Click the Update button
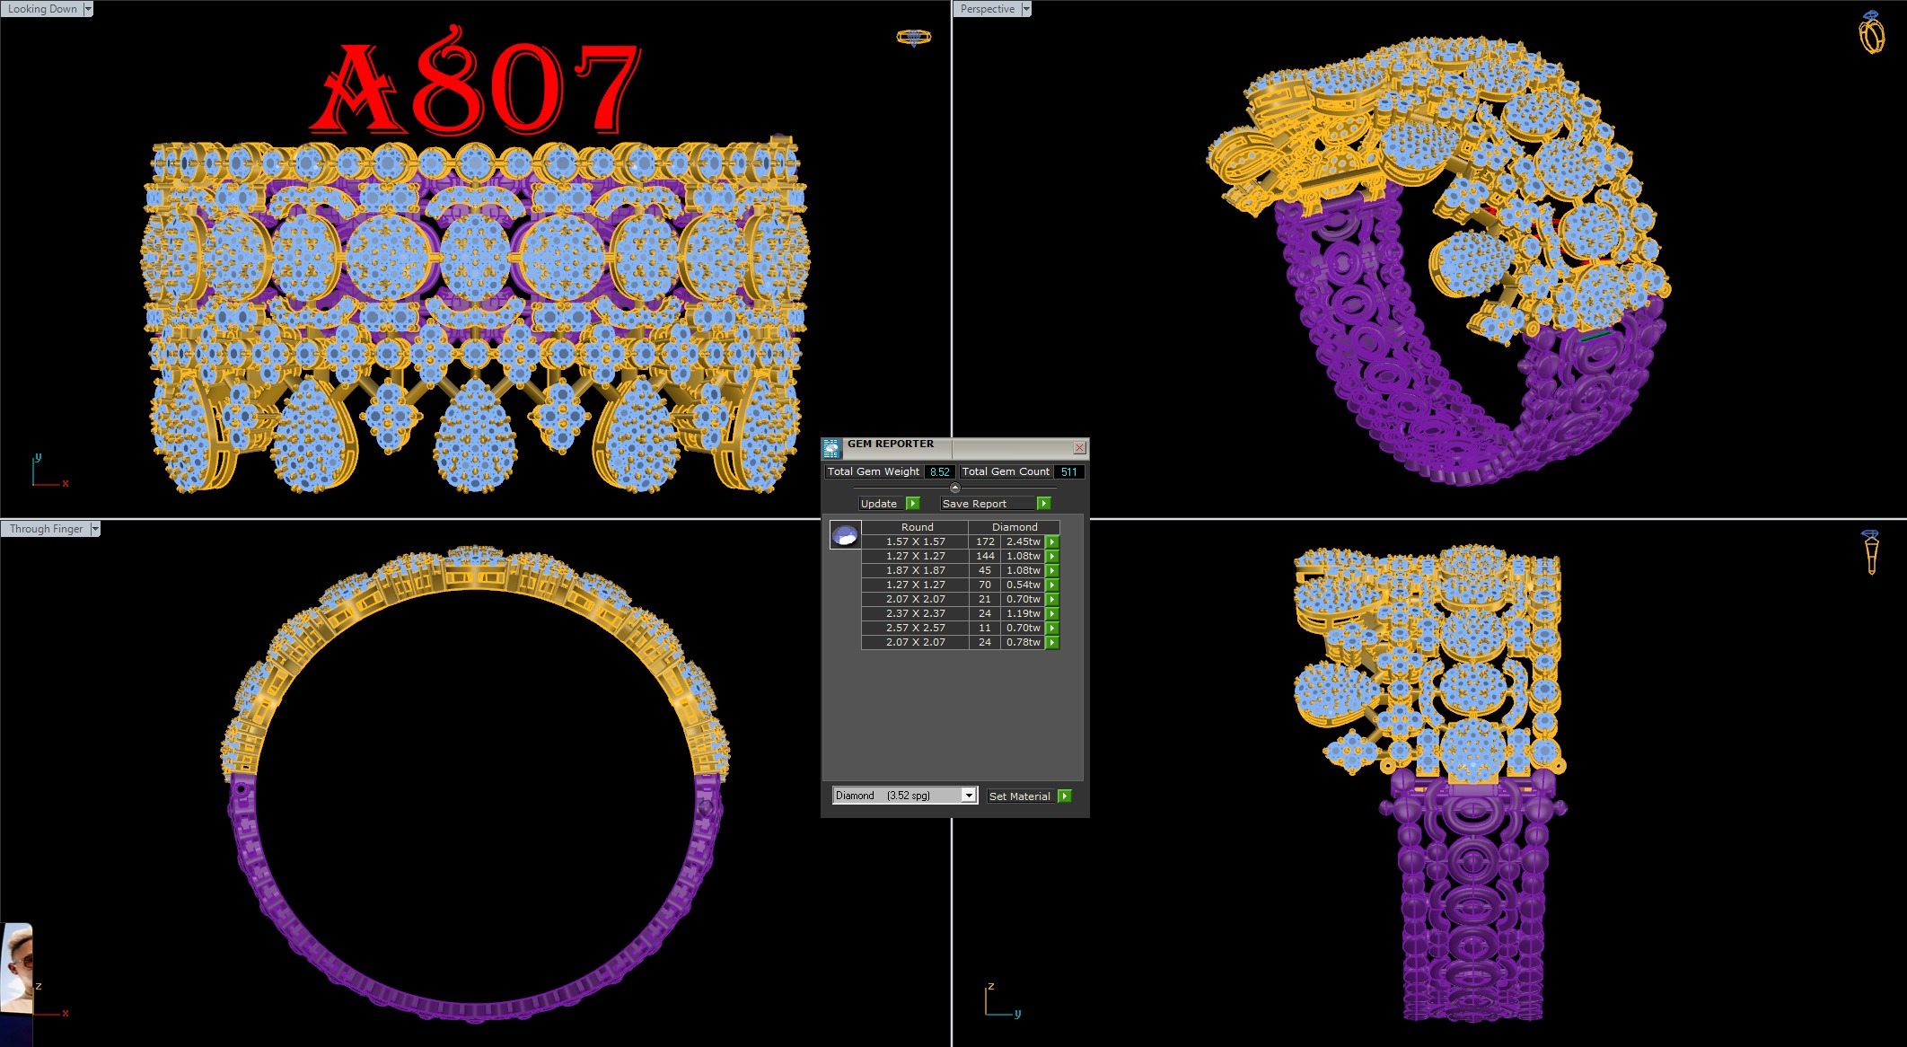This screenshot has width=1907, height=1047. point(880,504)
